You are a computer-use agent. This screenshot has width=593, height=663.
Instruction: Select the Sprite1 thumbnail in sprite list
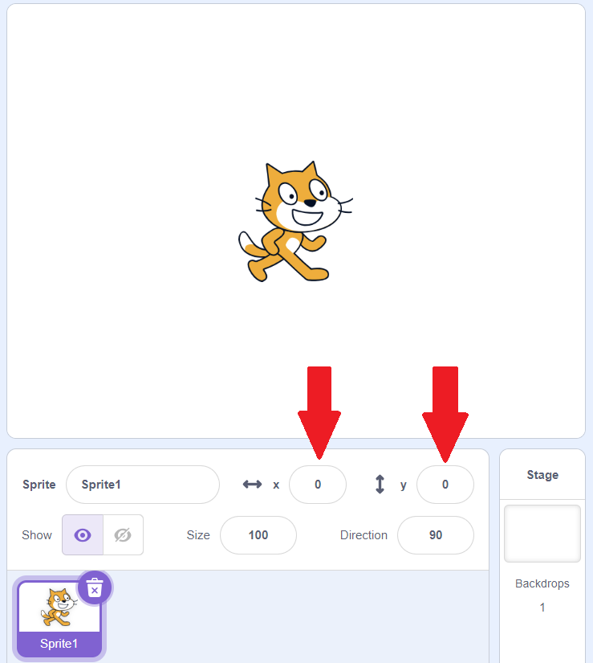[x=59, y=619]
